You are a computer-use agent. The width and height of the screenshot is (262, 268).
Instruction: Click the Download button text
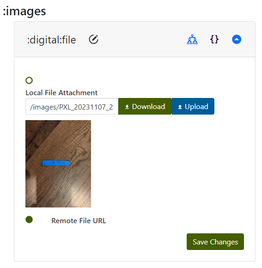tap(148, 106)
